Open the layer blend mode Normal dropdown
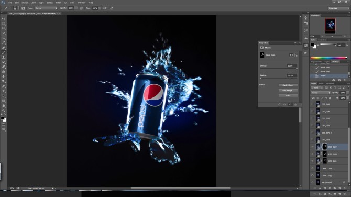 (320, 93)
